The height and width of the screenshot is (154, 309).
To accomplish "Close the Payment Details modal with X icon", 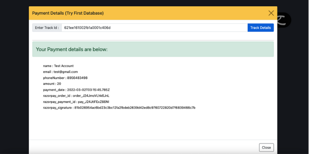I will click(271, 13).
